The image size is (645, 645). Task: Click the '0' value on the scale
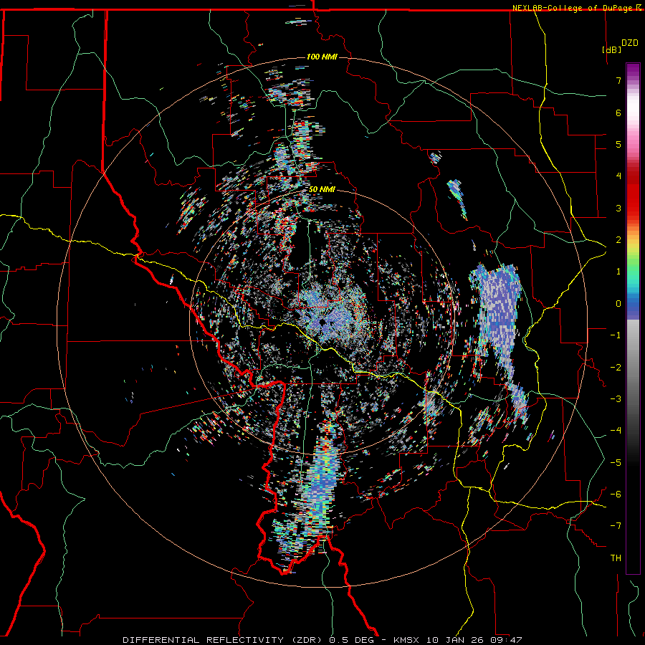point(618,304)
